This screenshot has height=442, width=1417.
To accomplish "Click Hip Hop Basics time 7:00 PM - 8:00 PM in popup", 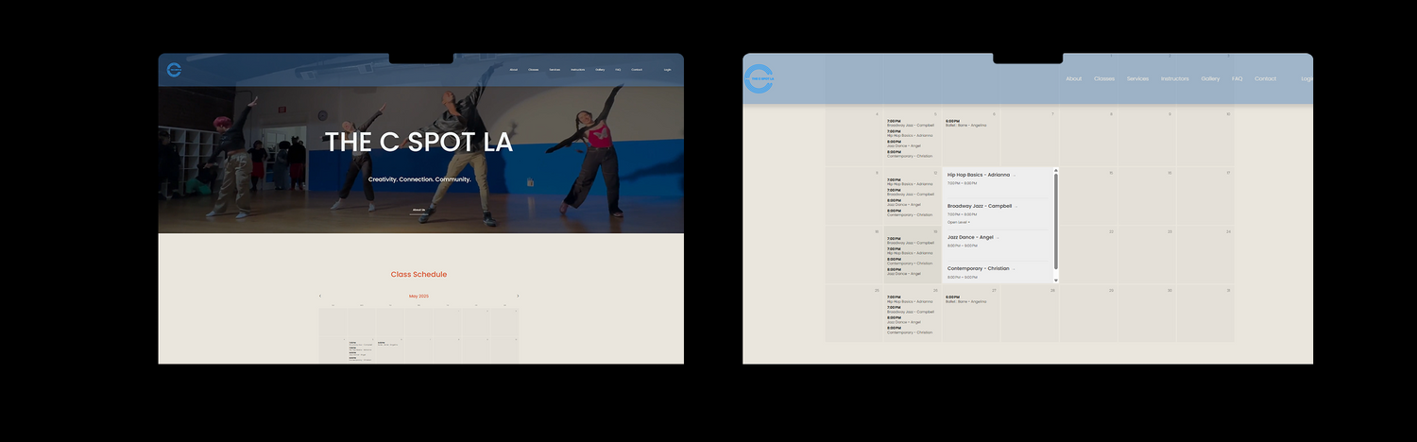I will tap(963, 183).
